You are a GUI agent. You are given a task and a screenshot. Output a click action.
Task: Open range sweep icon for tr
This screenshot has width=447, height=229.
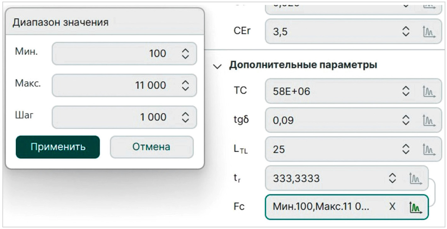(x=415, y=178)
